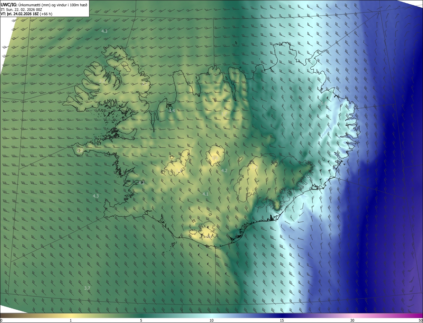Viewport: 423px width, 323px height.
Task: Click the '15' tick on the color scale
Action: pos(282,320)
